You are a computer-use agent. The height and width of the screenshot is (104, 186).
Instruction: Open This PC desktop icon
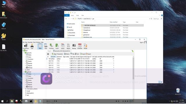[x=4, y=4]
